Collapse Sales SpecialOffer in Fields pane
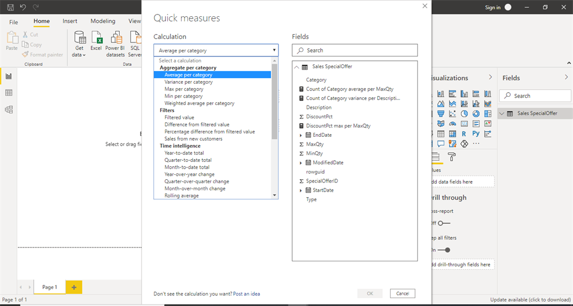Screen dimensions: 573x306 coord(502,113)
